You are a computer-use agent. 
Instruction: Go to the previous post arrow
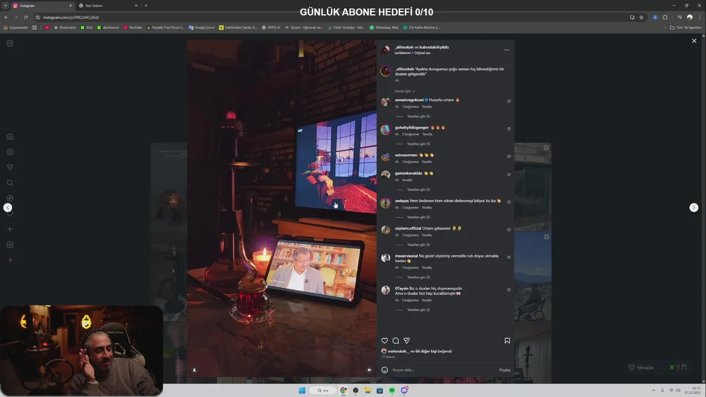pos(8,207)
